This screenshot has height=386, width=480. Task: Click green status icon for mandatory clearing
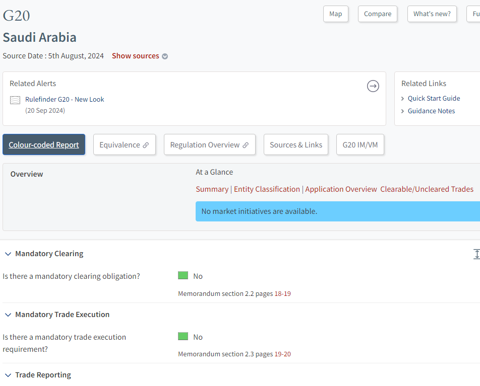point(183,276)
